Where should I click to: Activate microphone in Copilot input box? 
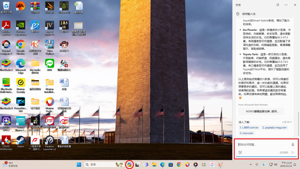pyautogui.click(x=293, y=144)
